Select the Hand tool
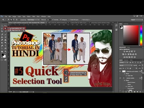 [2, 52]
